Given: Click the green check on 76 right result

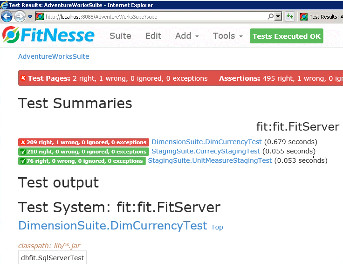Looking at the screenshot, I should 23,161.
